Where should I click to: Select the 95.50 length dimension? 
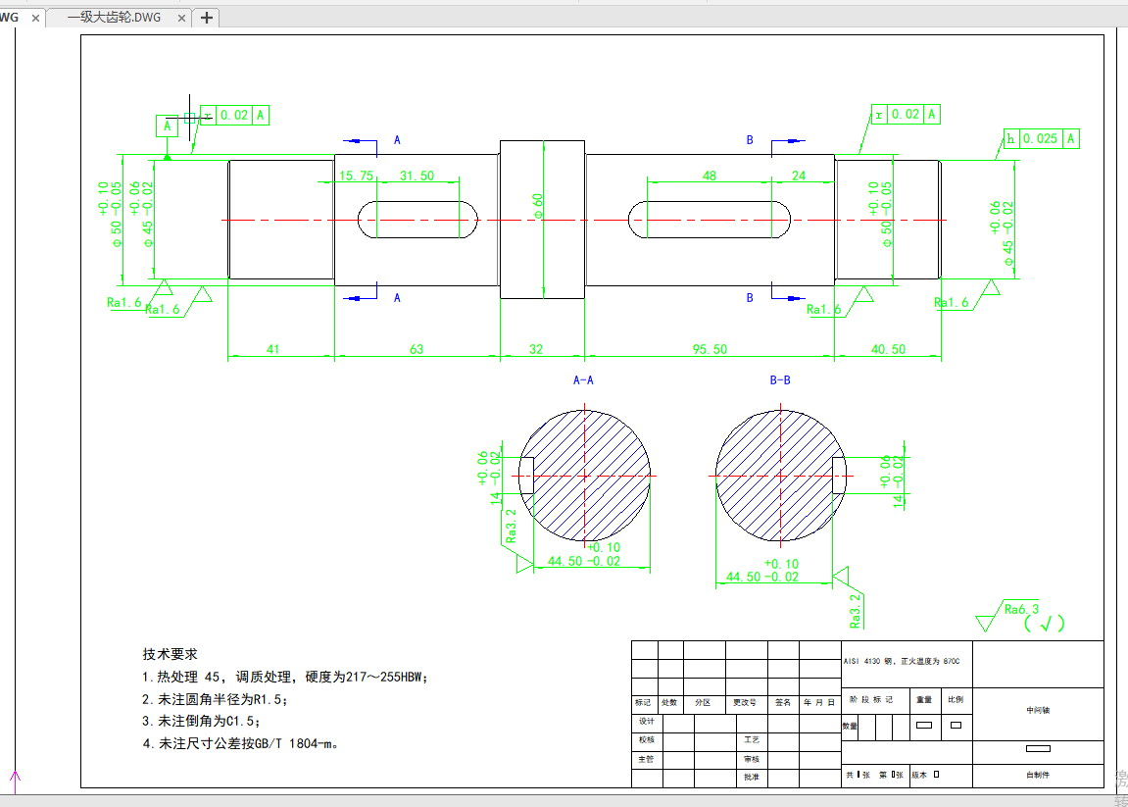click(709, 349)
